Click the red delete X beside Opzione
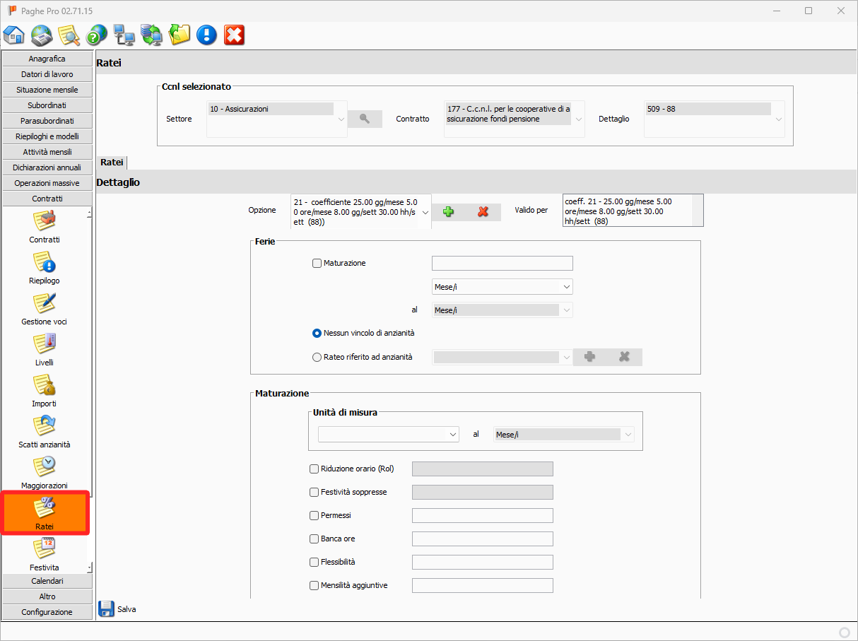858x641 pixels. [x=483, y=211]
